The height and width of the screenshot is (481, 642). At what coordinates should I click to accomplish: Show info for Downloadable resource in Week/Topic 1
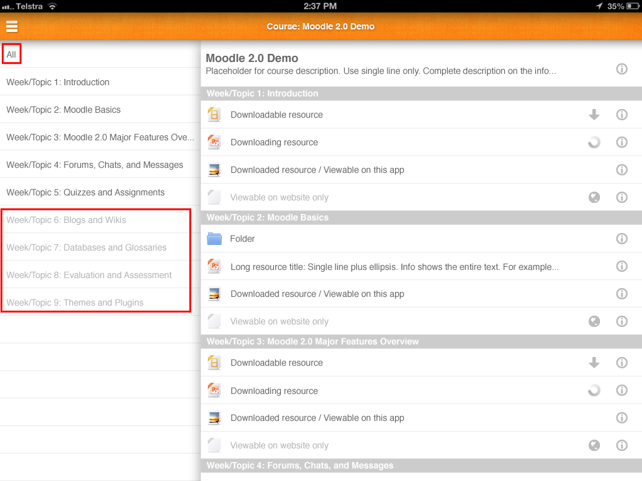[621, 115]
